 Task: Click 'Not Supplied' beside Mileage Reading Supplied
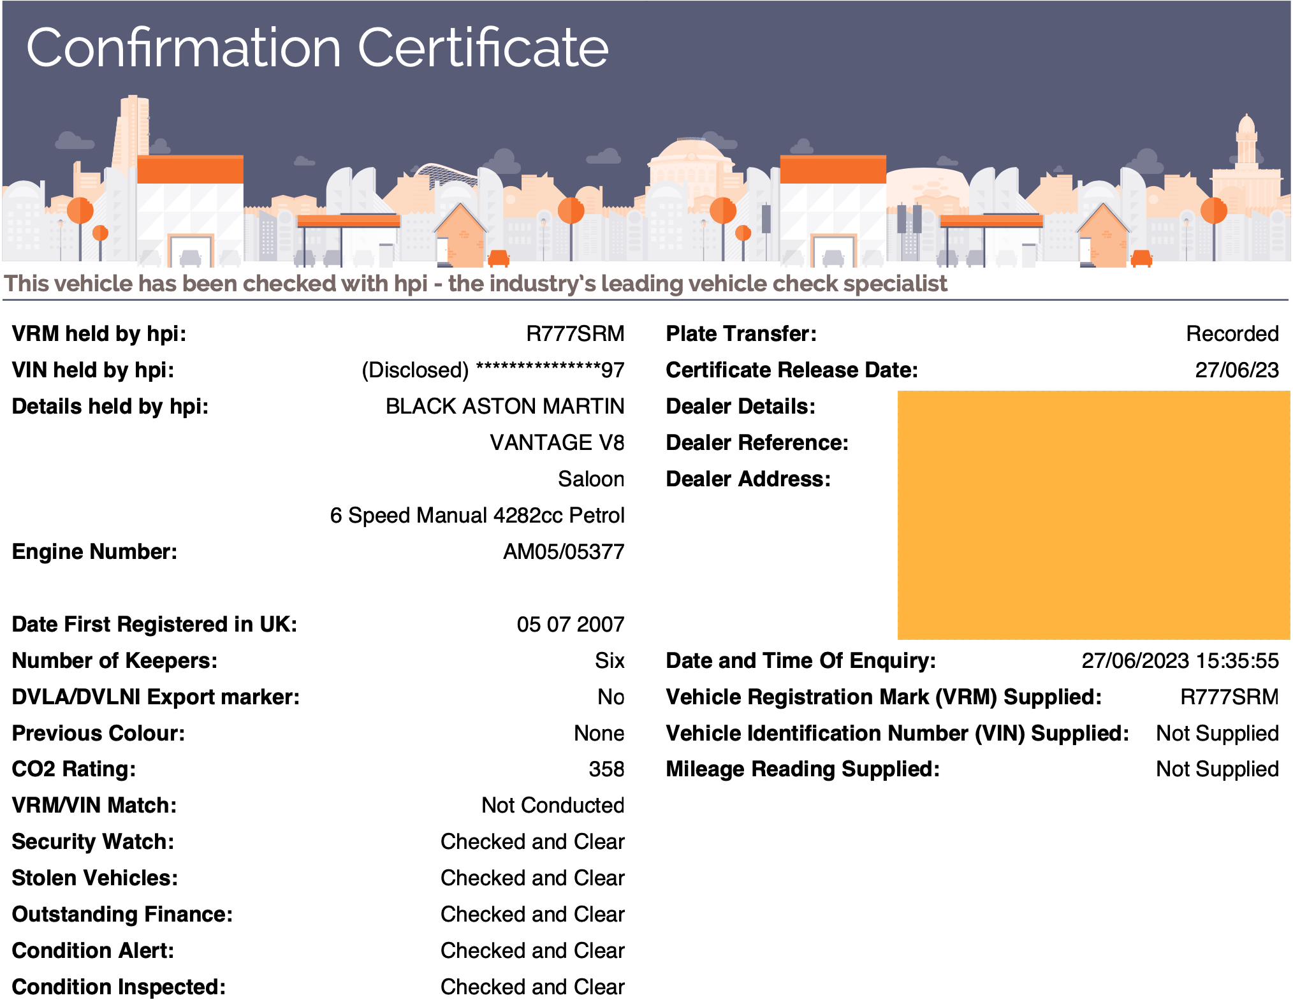[x=1217, y=769]
